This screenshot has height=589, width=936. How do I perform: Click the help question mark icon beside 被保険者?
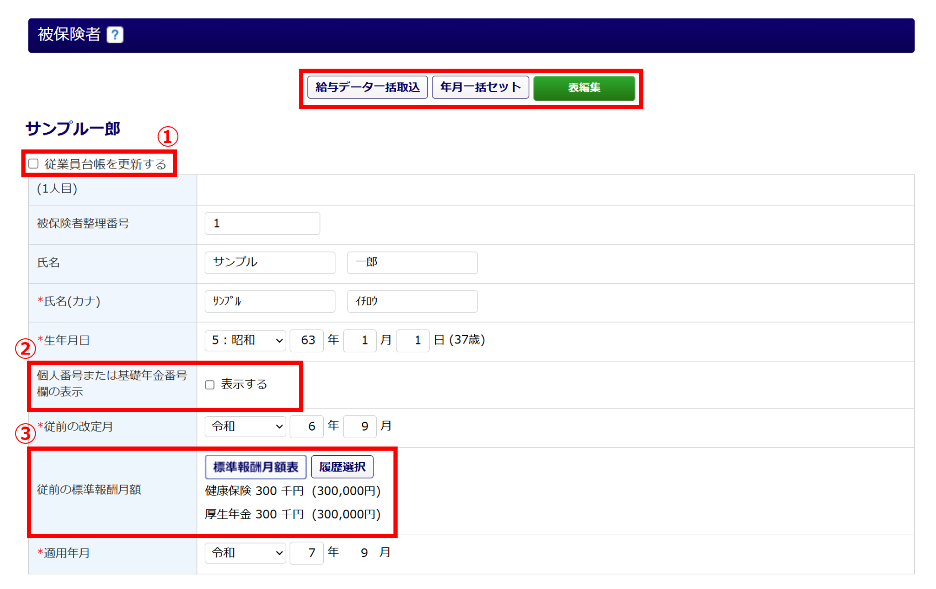point(115,35)
